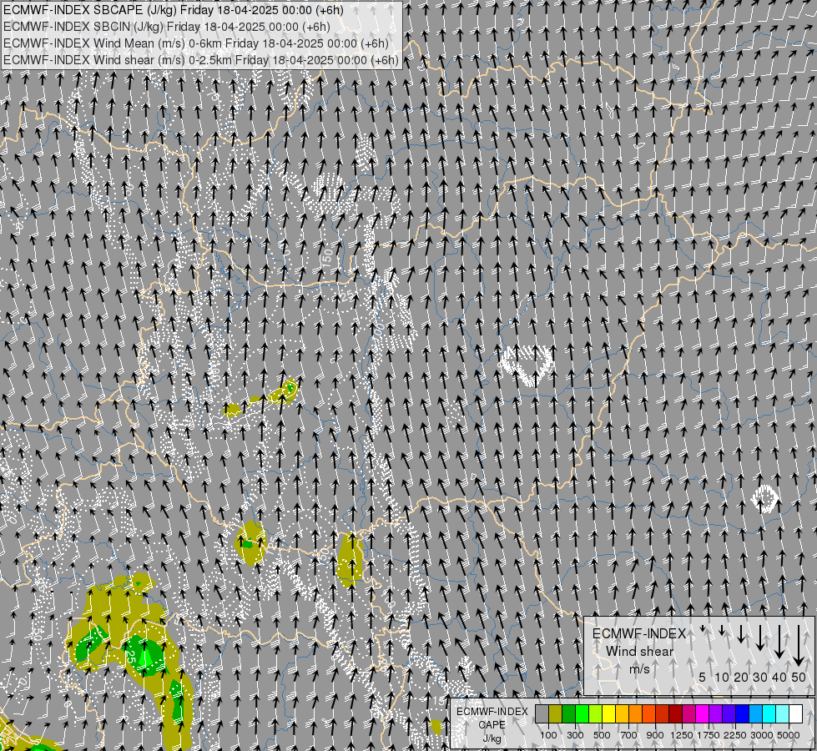Click the '5' wind shear scale number
The height and width of the screenshot is (751, 817).
[703, 677]
